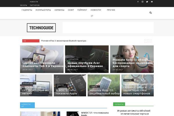Open the СОФТ menu item

(71, 10)
